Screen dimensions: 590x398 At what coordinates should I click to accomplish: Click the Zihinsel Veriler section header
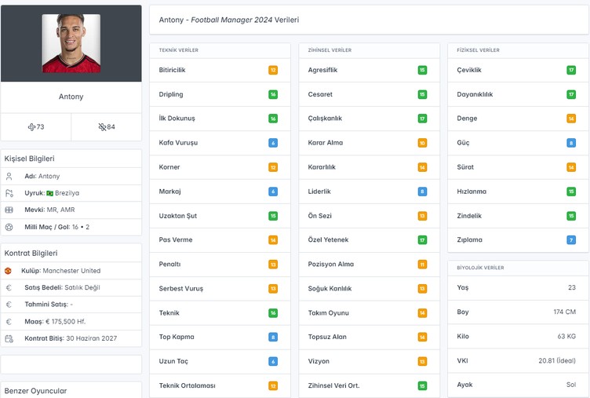[330, 50]
